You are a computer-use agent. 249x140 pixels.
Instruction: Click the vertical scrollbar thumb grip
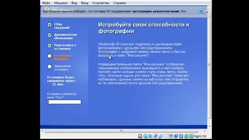(209, 65)
